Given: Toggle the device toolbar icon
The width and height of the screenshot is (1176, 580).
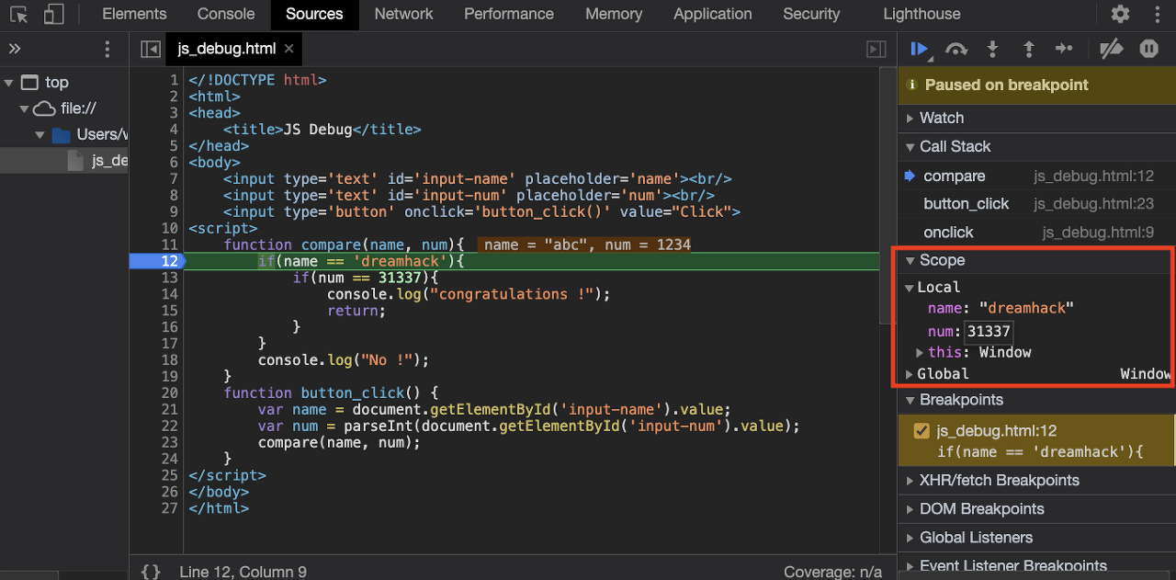Looking at the screenshot, I should (53, 15).
